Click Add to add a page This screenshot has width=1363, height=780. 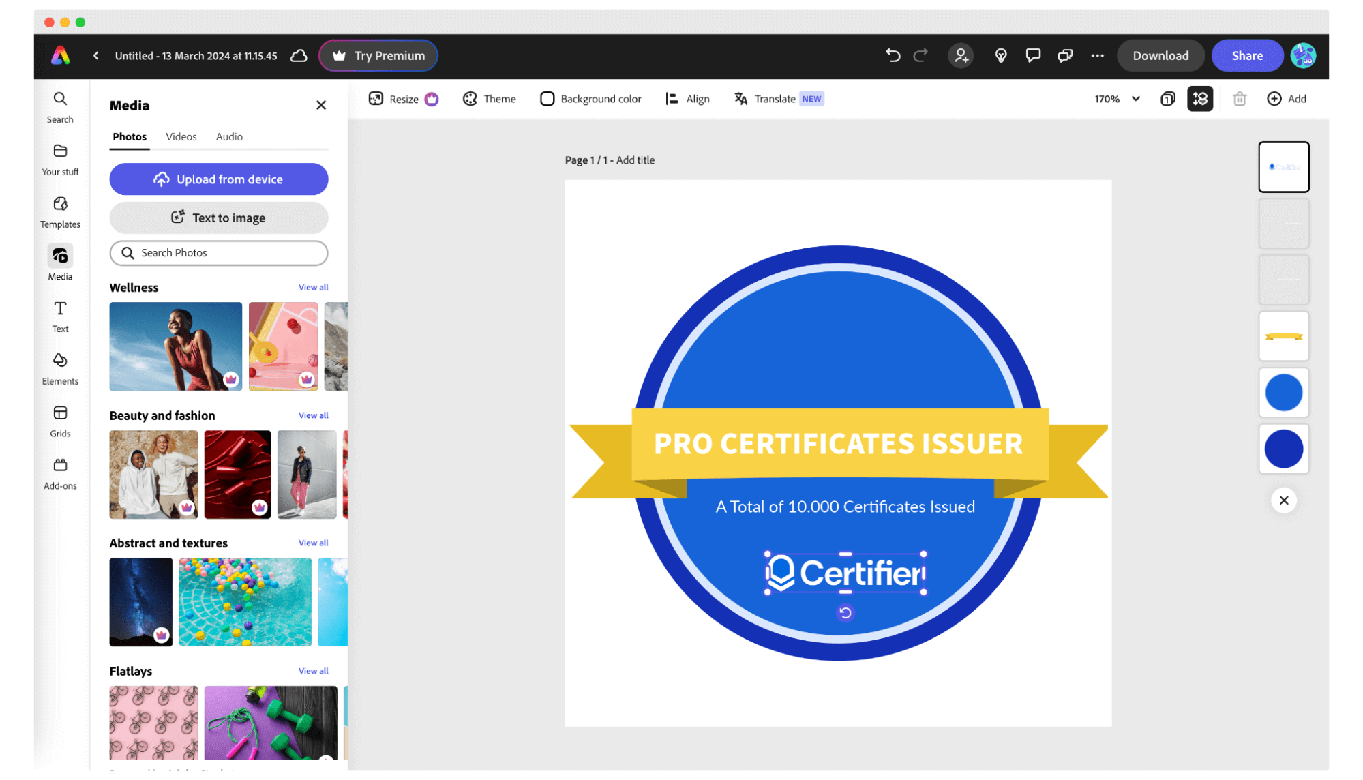pyautogui.click(x=1287, y=99)
